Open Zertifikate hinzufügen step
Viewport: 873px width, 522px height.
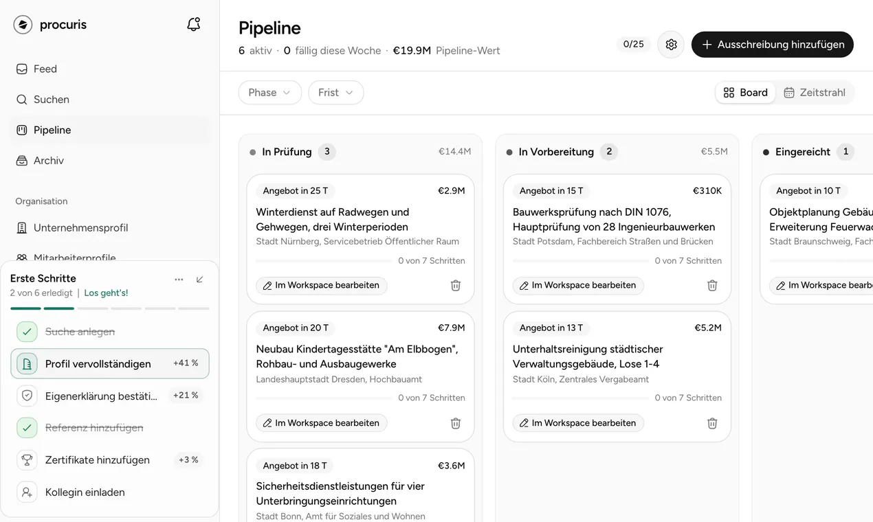coord(110,460)
